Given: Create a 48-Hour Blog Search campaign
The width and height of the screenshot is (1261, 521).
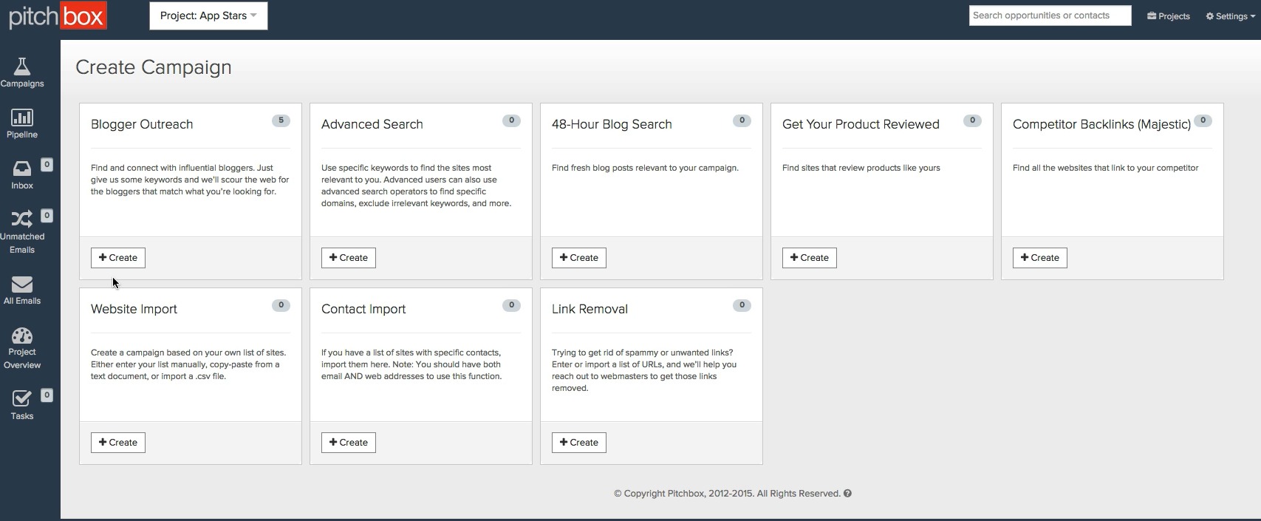Looking at the screenshot, I should (579, 258).
